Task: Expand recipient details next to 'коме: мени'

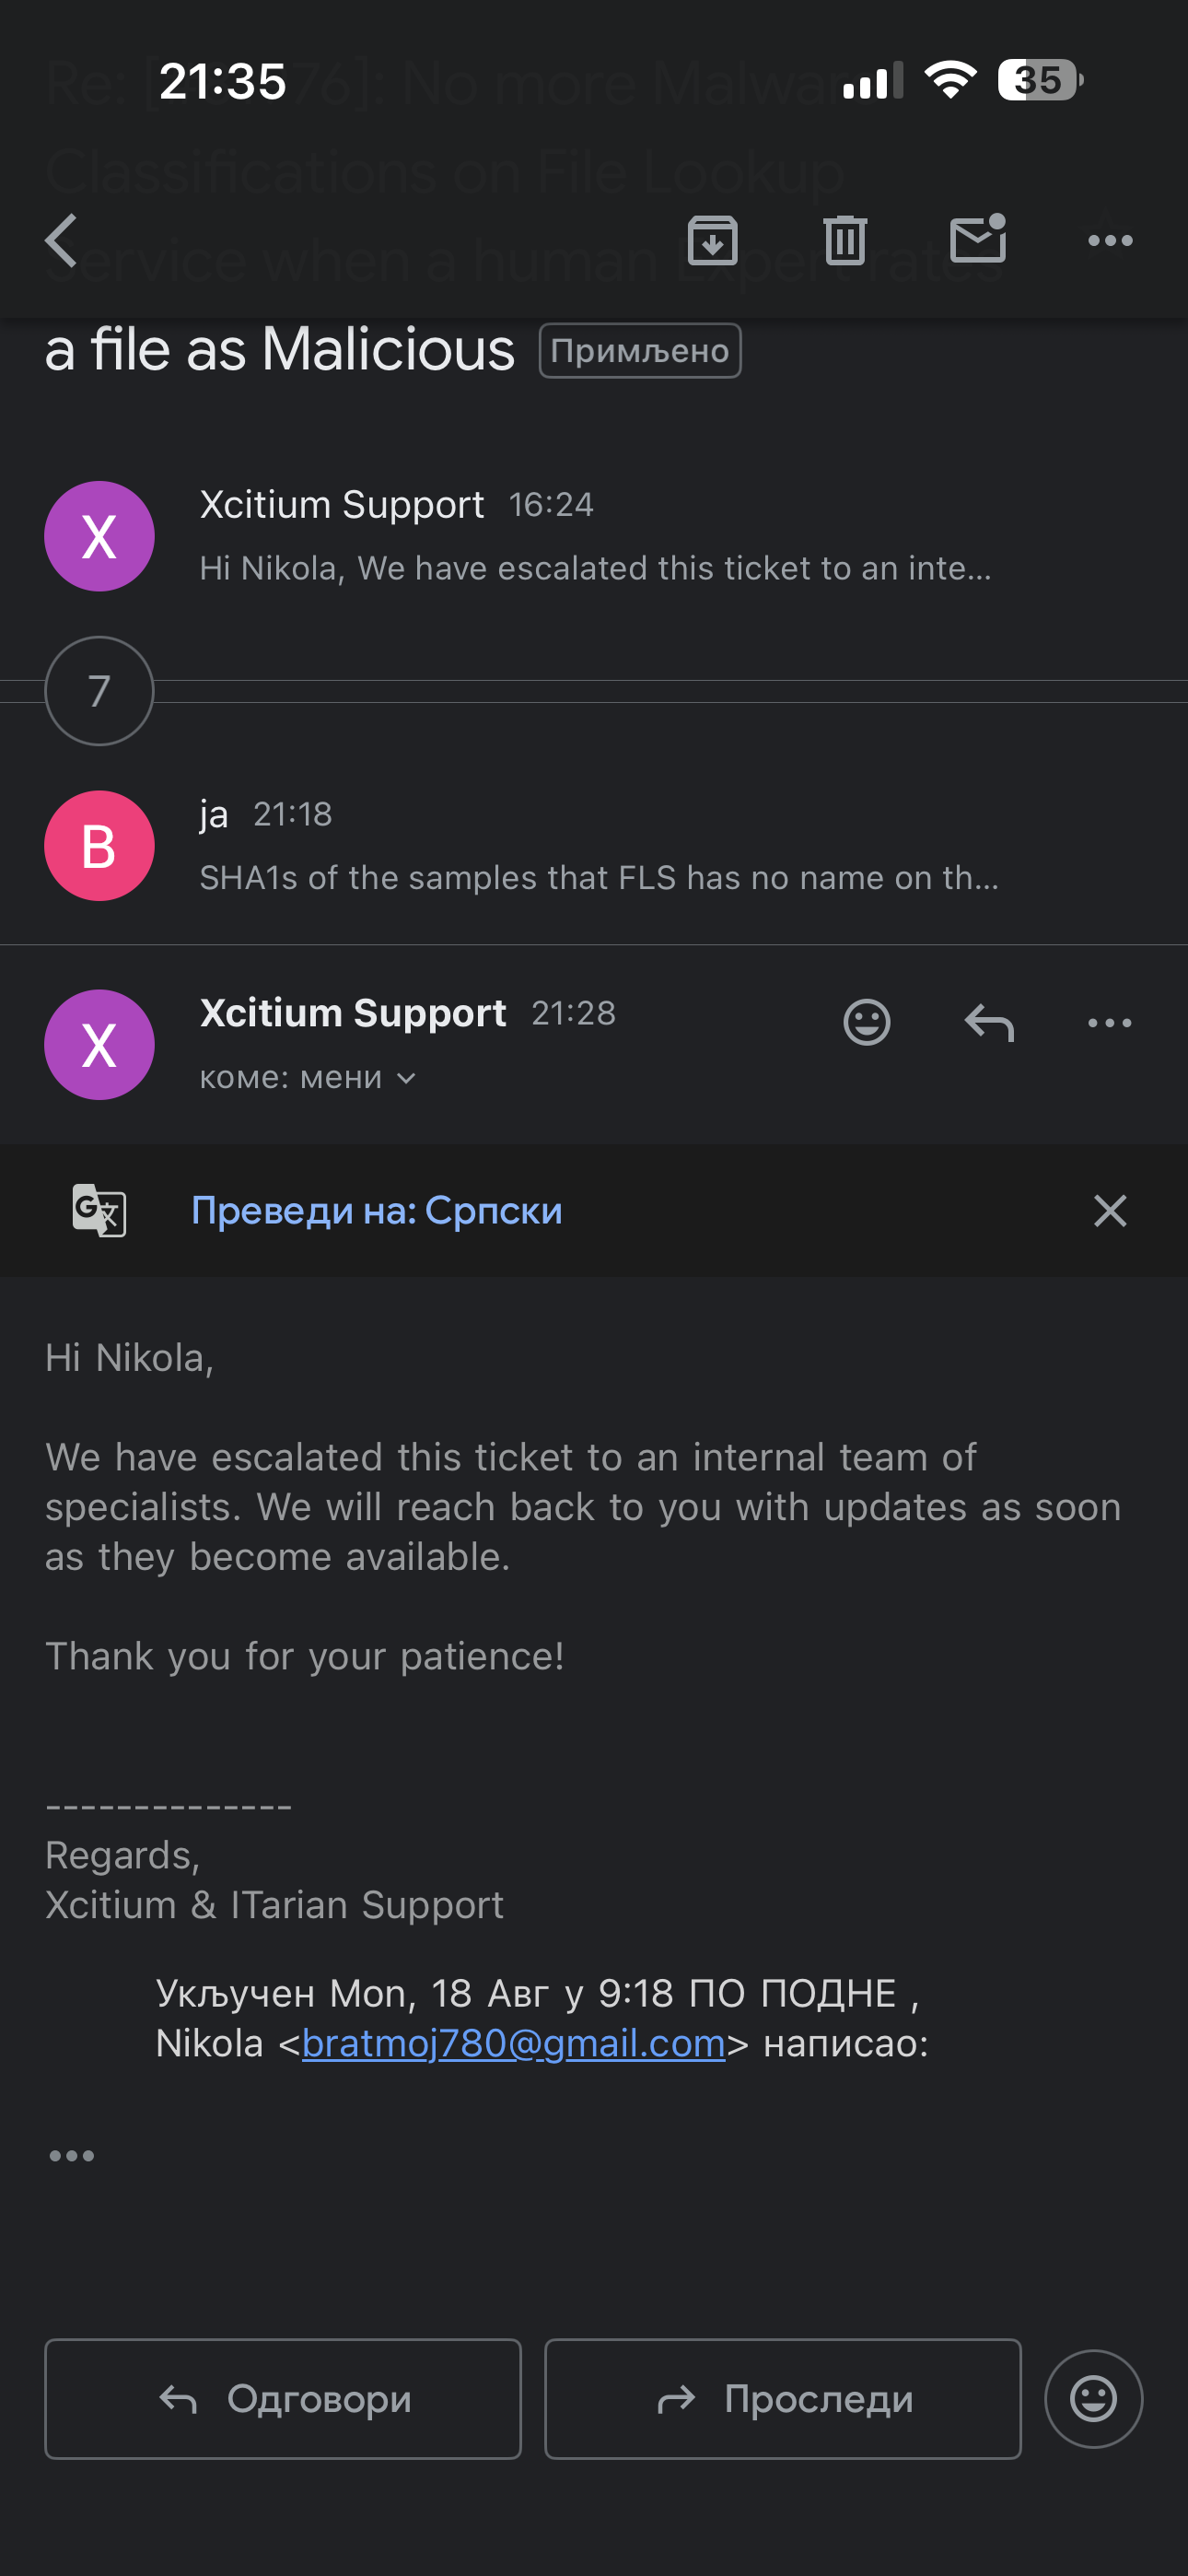Action: point(406,1078)
